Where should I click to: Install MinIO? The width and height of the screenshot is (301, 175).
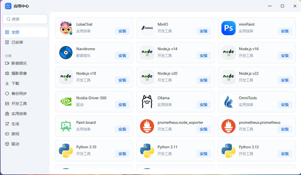(203, 31)
